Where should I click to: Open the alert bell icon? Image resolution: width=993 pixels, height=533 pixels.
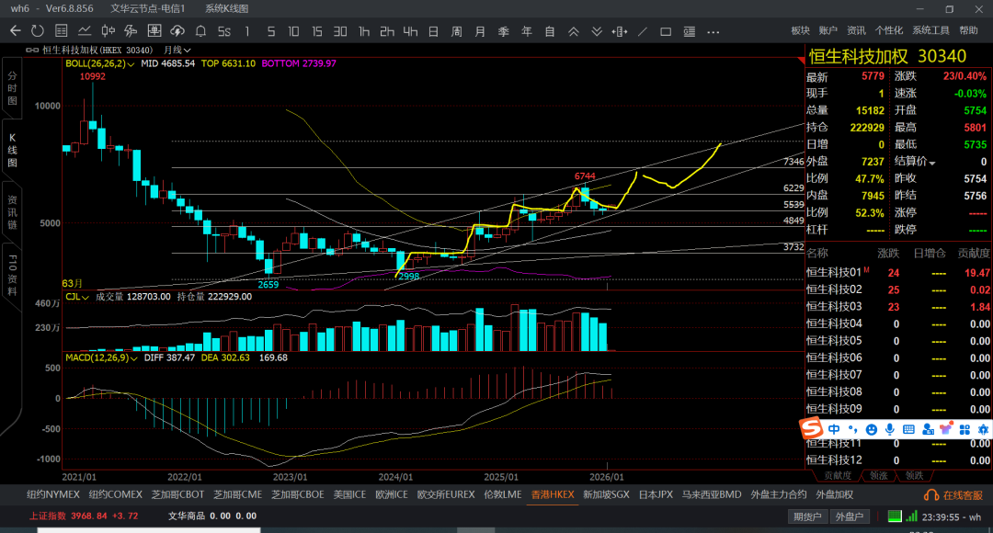coord(203,31)
